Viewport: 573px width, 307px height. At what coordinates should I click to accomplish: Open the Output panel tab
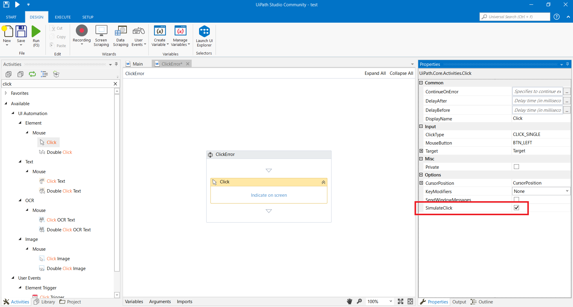coord(459,302)
